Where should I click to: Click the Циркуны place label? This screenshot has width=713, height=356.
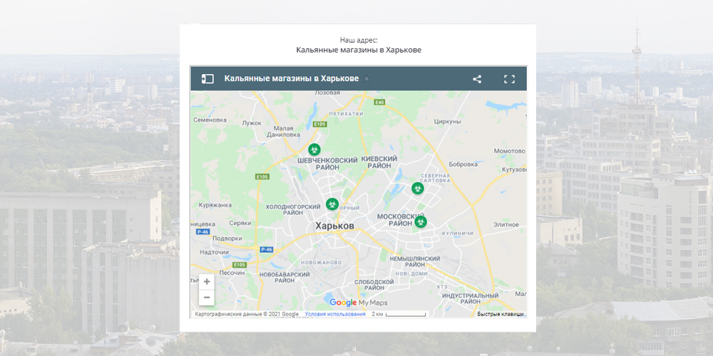point(448,122)
